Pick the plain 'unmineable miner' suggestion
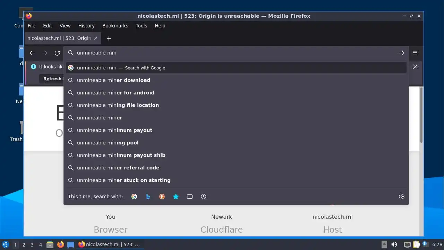Image resolution: width=444 pixels, height=250 pixels. coord(236,118)
